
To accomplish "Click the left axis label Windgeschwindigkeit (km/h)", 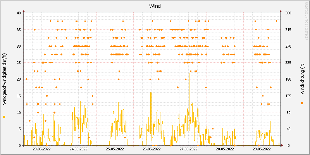I will pos(4,79).
